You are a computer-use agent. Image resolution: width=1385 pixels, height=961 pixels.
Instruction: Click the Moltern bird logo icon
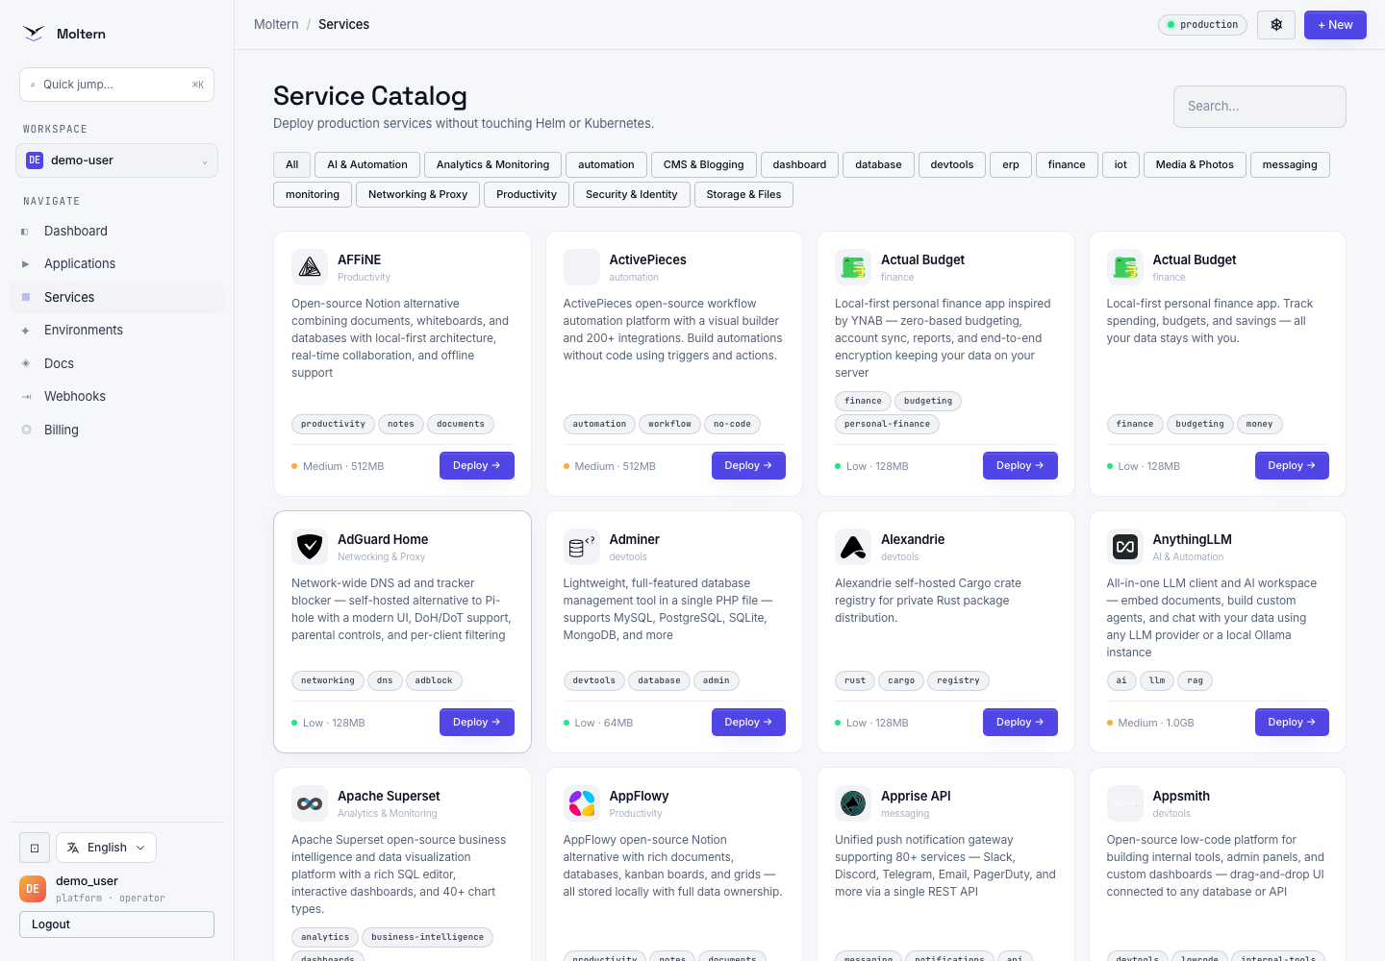[34, 34]
